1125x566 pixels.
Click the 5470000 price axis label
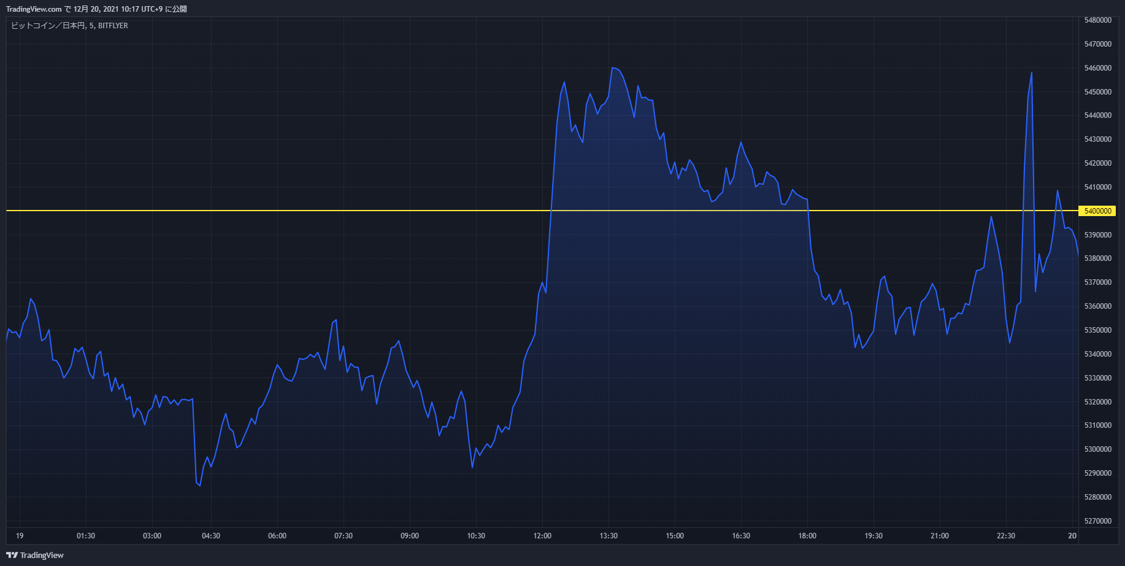point(1098,44)
